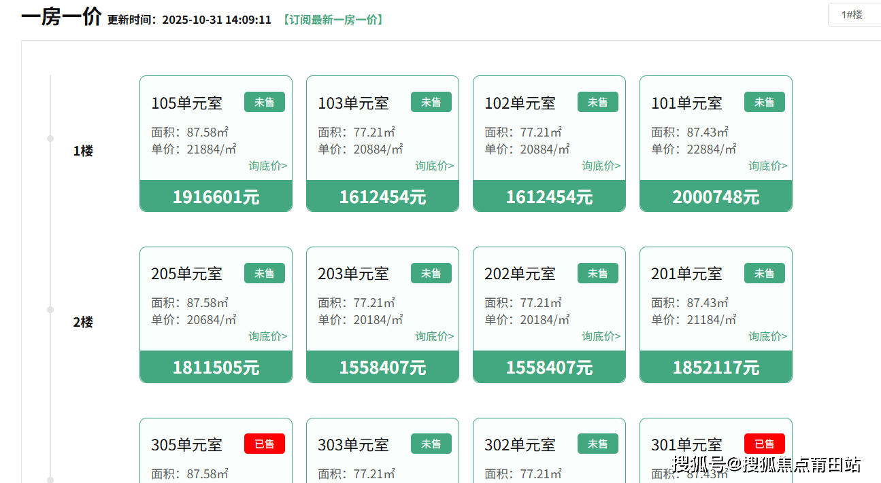Click 询底价 link on unit 203

coord(433,336)
